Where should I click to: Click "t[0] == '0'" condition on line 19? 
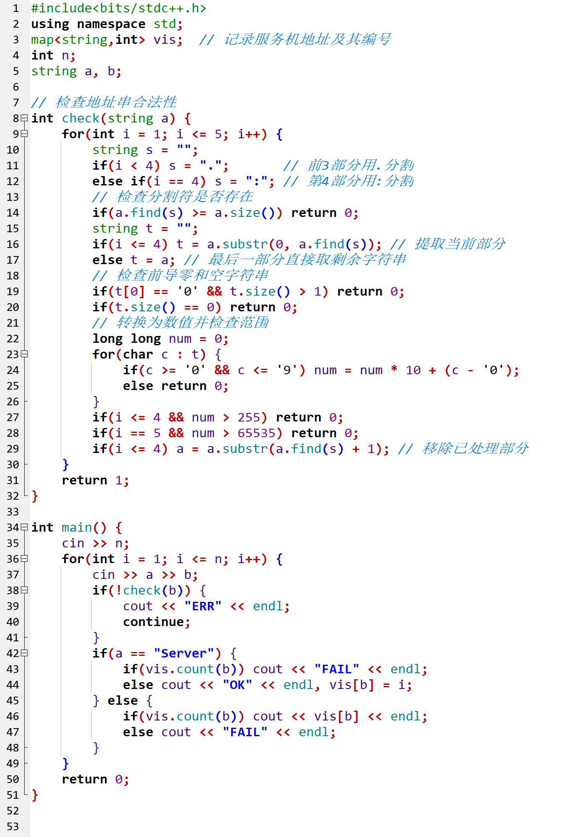tap(157, 291)
